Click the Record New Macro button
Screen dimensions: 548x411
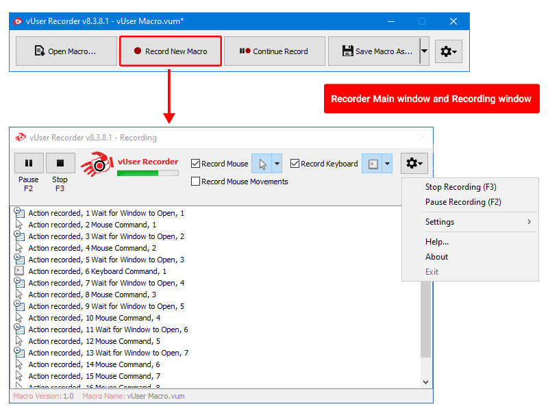(171, 51)
